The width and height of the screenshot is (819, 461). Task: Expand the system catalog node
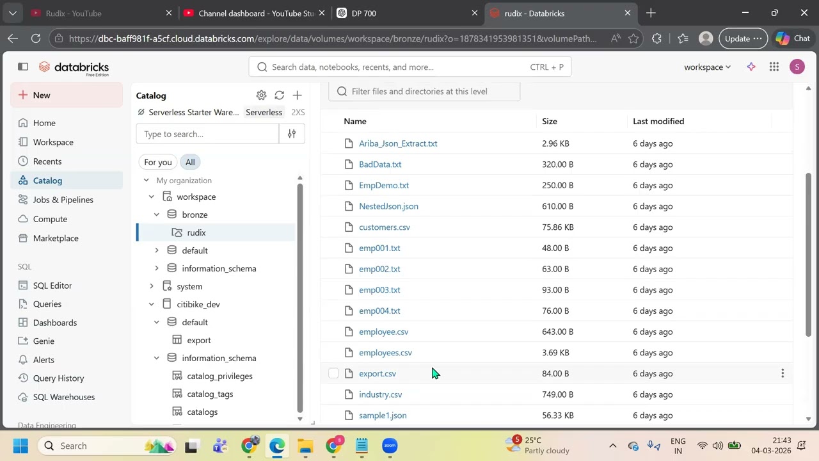[x=151, y=286]
